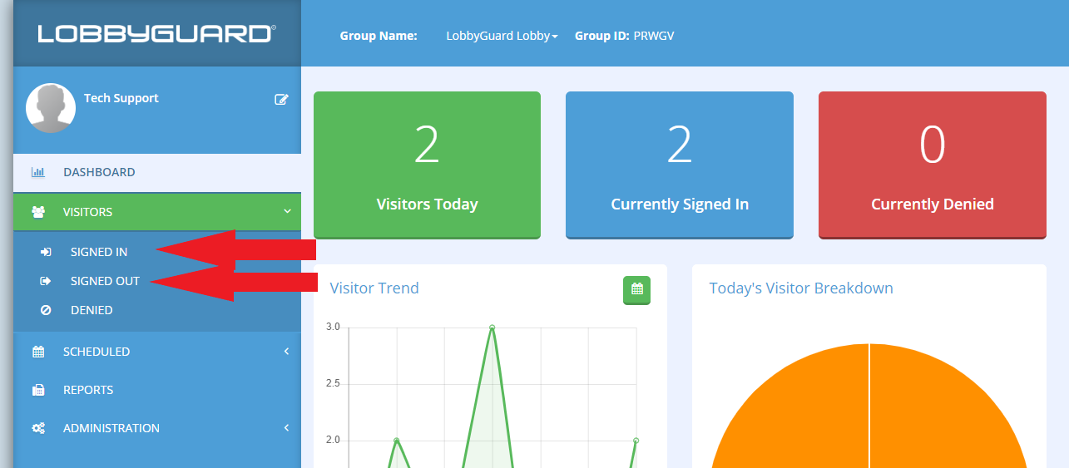
Task: Click the Signed In arrow icon
Action: 46,252
